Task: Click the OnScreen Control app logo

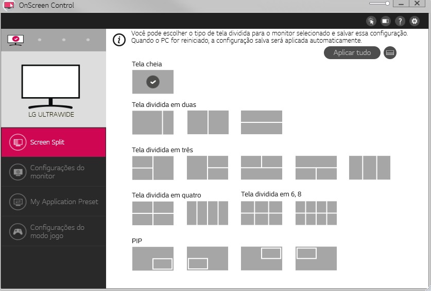Action: click(9, 5)
